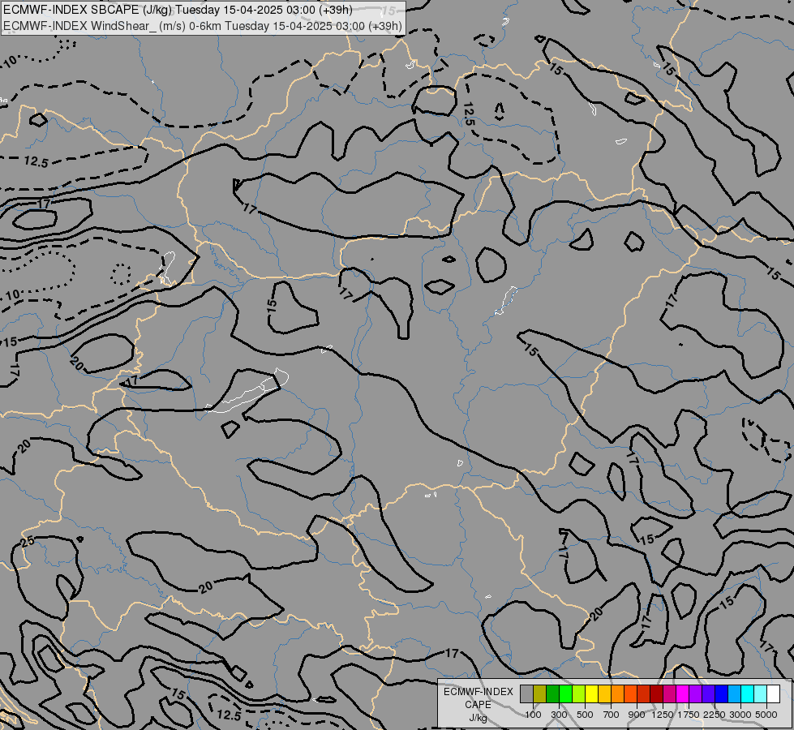Click the bright green legend swatch
The image size is (794, 730).
pos(565,694)
